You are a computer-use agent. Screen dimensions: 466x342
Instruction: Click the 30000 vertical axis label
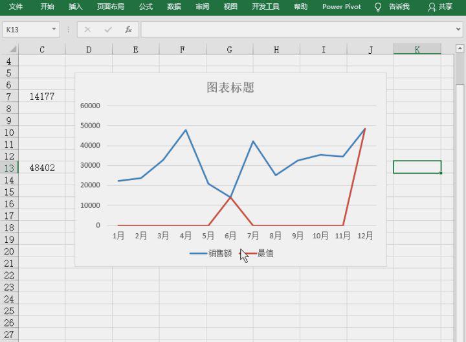(90, 165)
